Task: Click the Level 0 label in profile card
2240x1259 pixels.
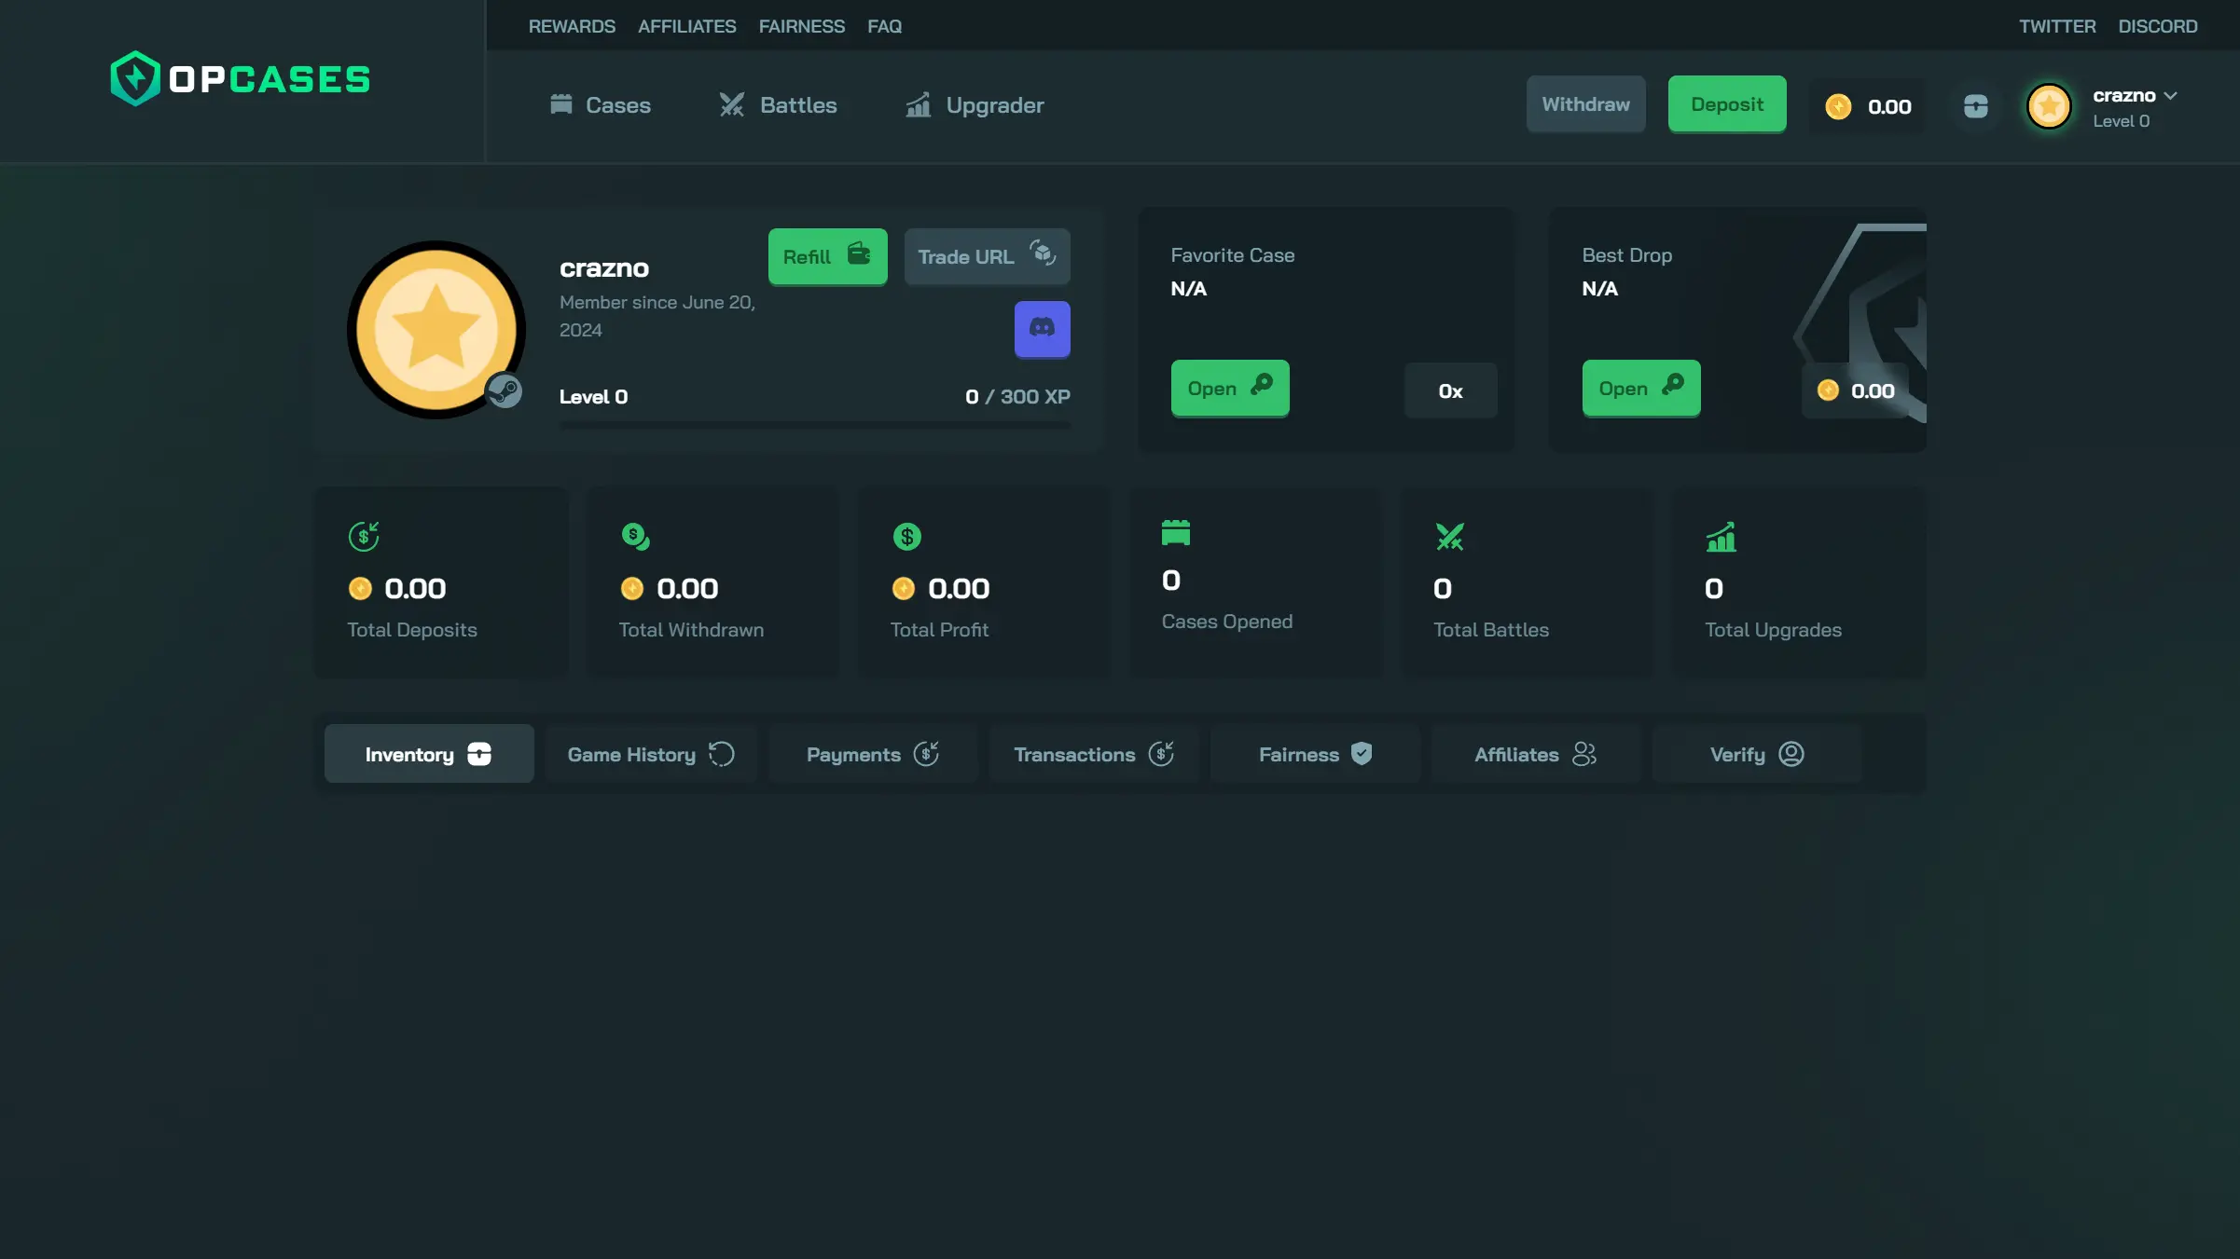Action: [593, 397]
